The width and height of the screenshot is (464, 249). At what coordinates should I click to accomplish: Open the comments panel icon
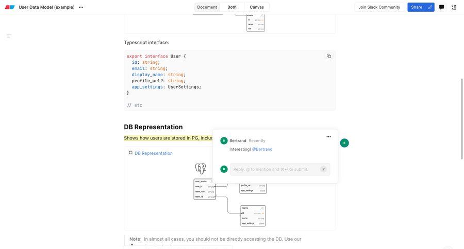point(441,7)
